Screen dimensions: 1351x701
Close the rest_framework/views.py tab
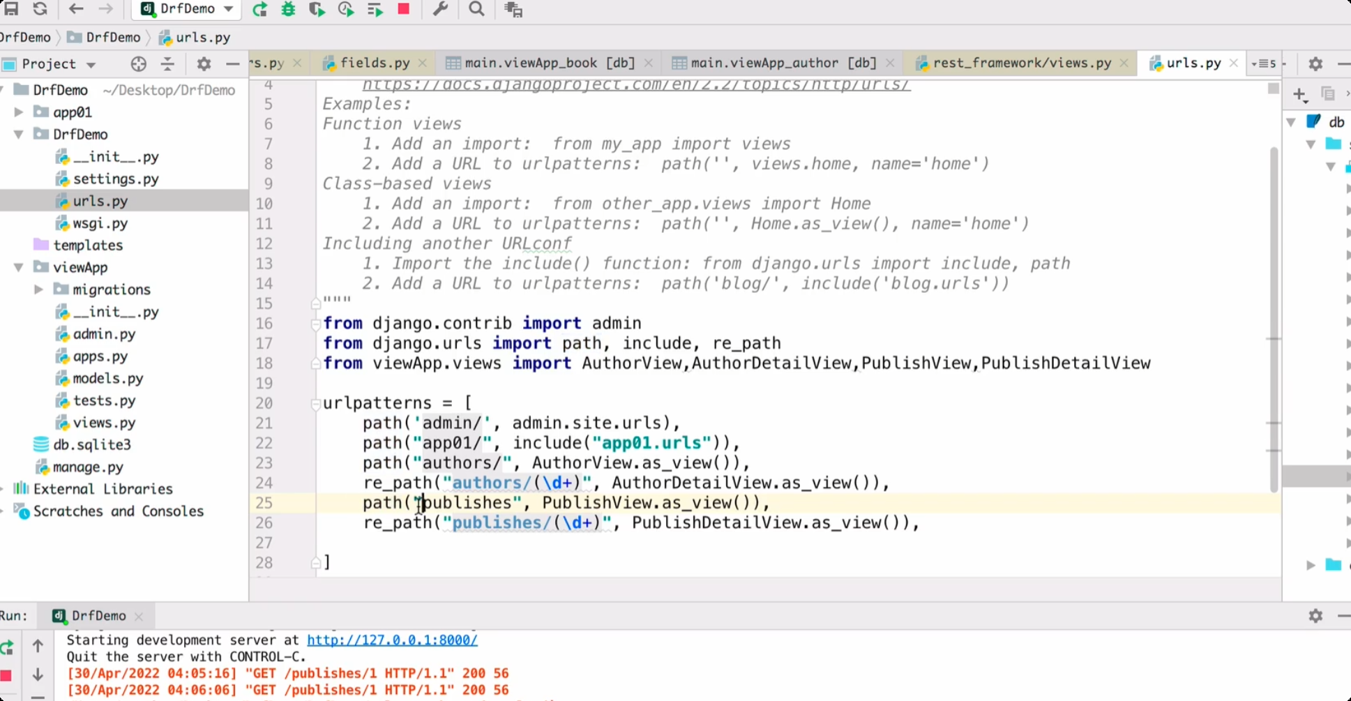(1124, 63)
